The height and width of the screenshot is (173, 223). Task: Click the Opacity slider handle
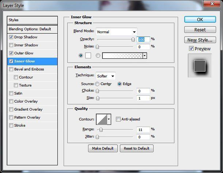point(133,39)
